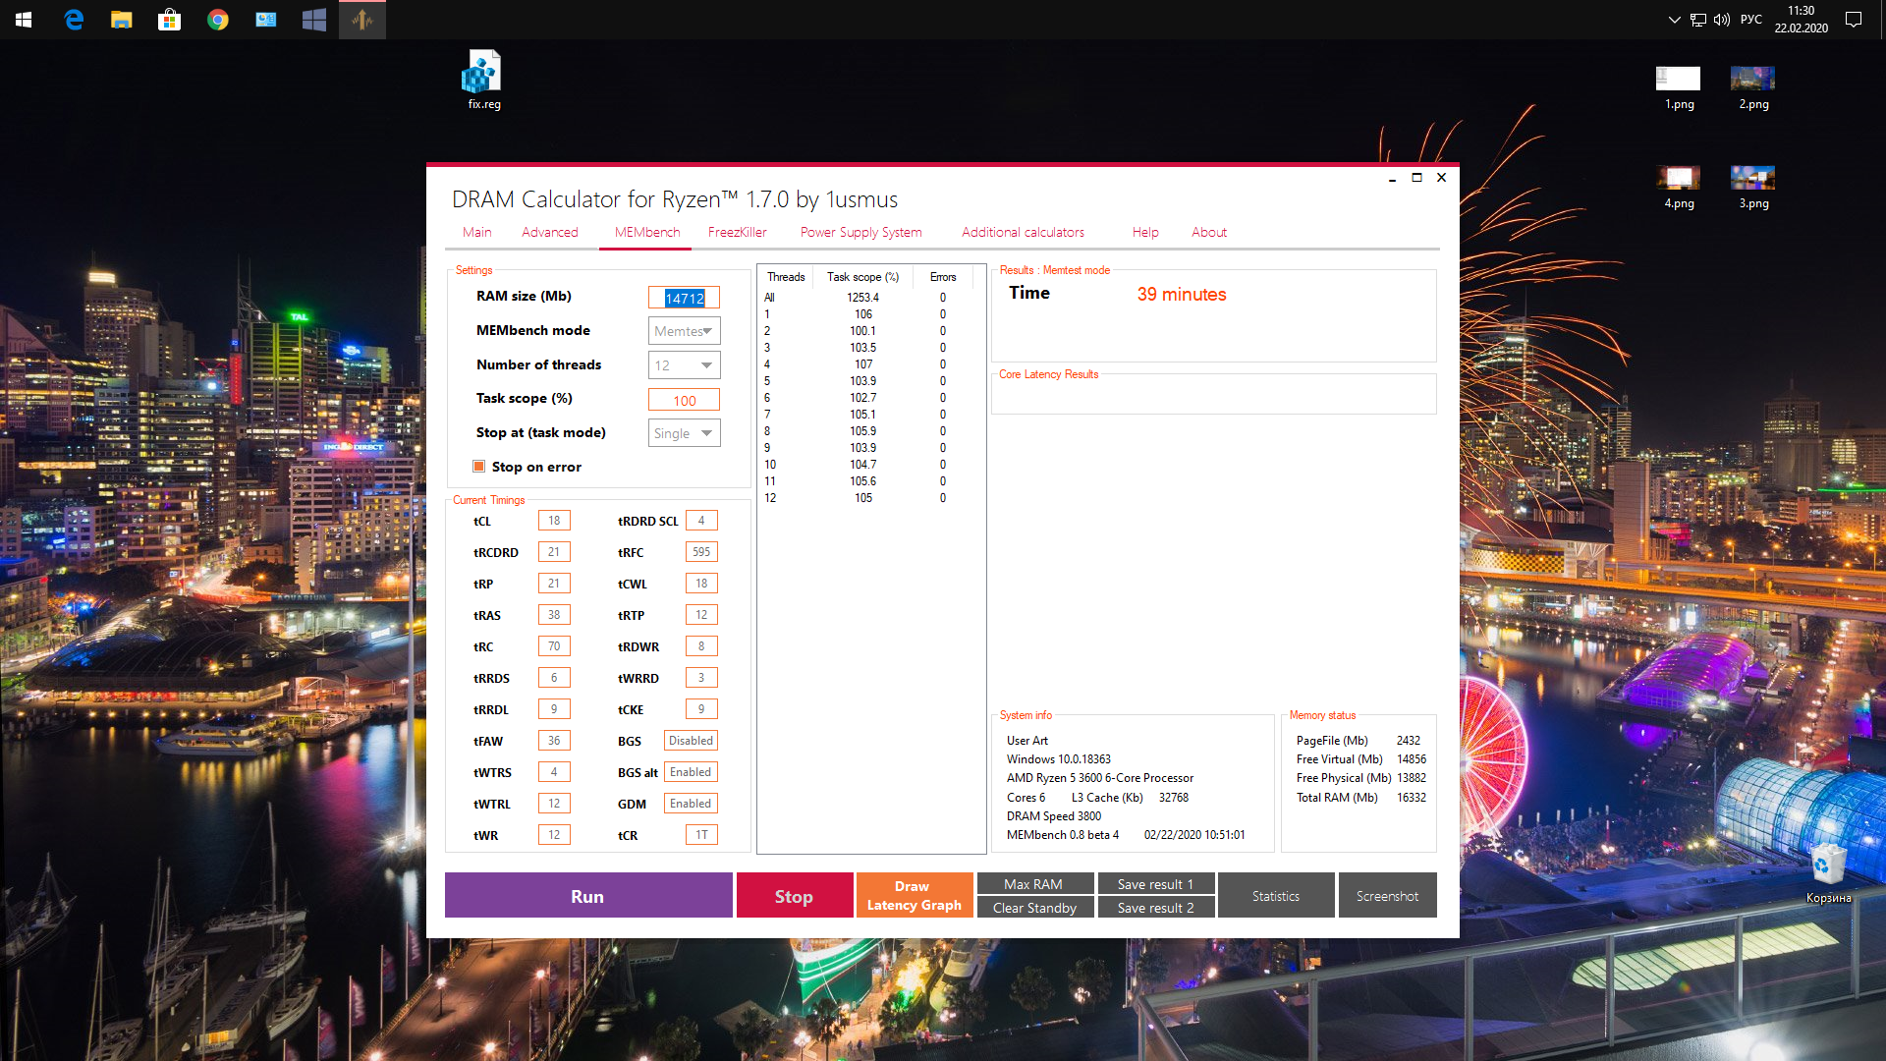Show hidden tray icons chevron
The width and height of the screenshot is (1886, 1061).
point(1674,20)
